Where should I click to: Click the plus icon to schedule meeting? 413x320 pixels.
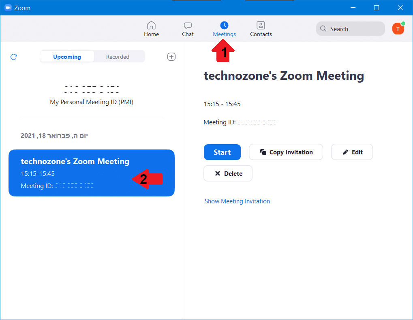coord(171,57)
